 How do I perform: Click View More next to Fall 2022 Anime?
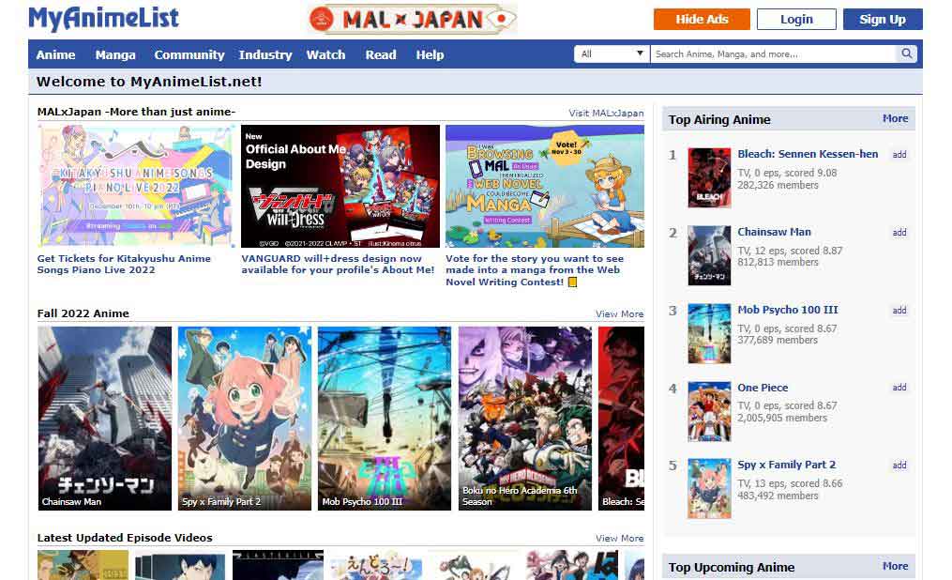[619, 313]
